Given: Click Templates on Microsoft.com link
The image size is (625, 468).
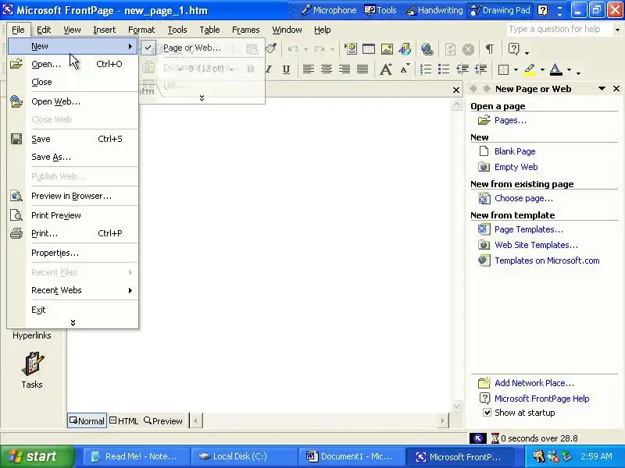Looking at the screenshot, I should [x=547, y=261].
